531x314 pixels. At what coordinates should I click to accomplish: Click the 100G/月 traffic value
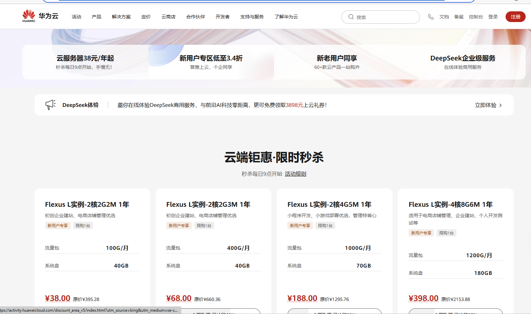pos(117,248)
